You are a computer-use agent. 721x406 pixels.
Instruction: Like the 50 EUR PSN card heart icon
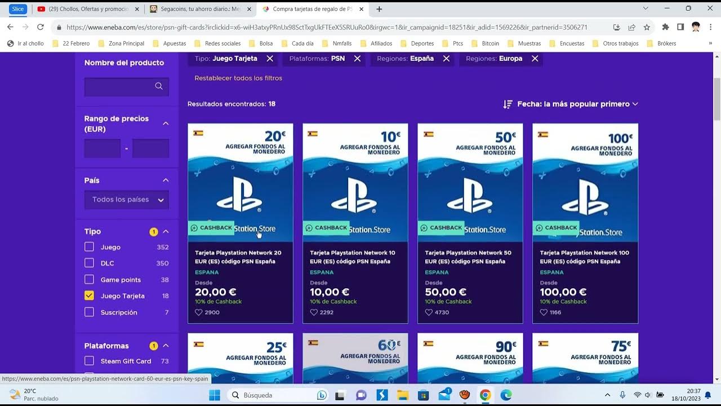point(428,312)
